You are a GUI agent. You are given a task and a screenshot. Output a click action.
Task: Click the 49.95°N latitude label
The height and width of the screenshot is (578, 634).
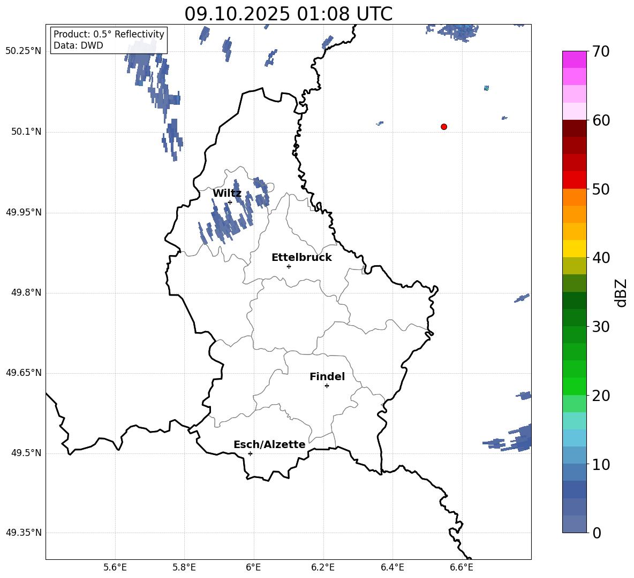24,212
